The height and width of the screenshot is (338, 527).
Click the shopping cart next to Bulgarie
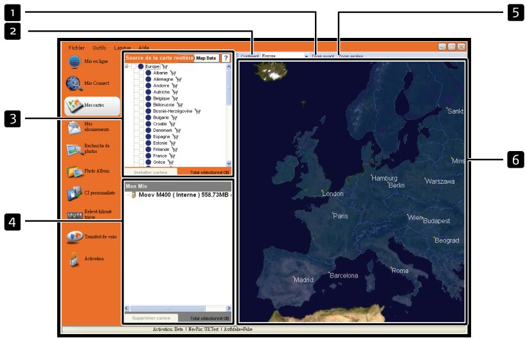tap(174, 118)
